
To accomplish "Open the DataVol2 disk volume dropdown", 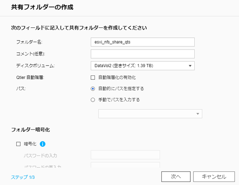I will (142, 66).
